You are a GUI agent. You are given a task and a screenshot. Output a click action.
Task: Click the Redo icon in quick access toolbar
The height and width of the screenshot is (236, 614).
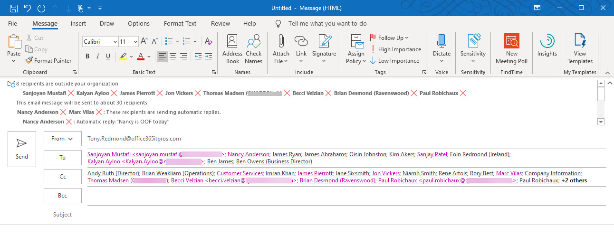41,8
